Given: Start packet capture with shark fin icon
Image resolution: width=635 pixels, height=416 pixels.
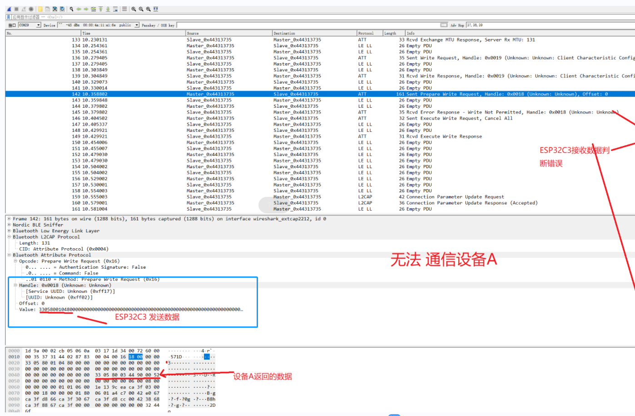Looking at the screenshot, I should coord(9,9).
